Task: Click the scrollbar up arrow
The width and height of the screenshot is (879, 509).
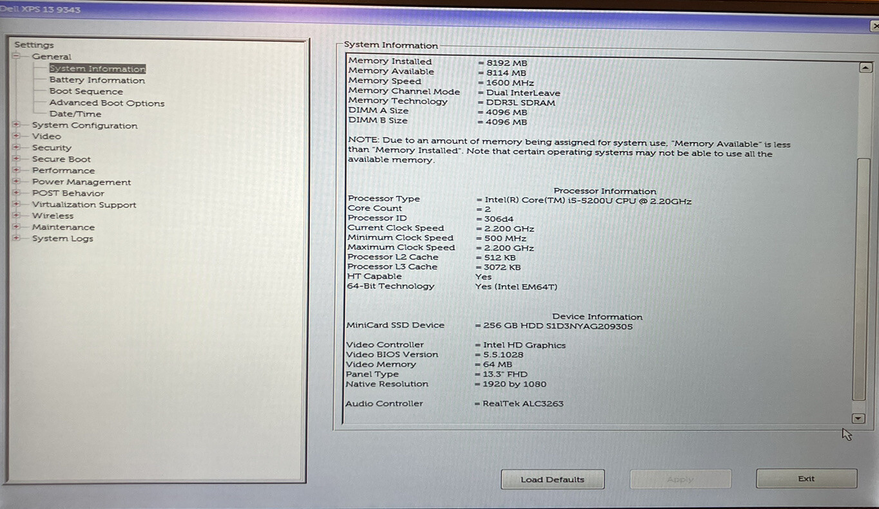Action: 865,68
